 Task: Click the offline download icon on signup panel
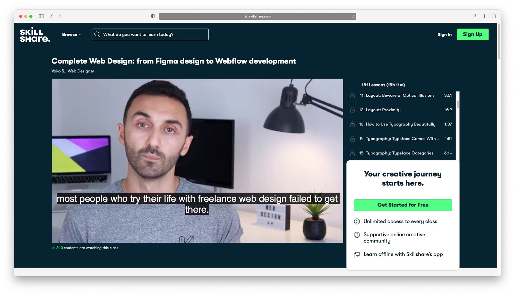357,254
